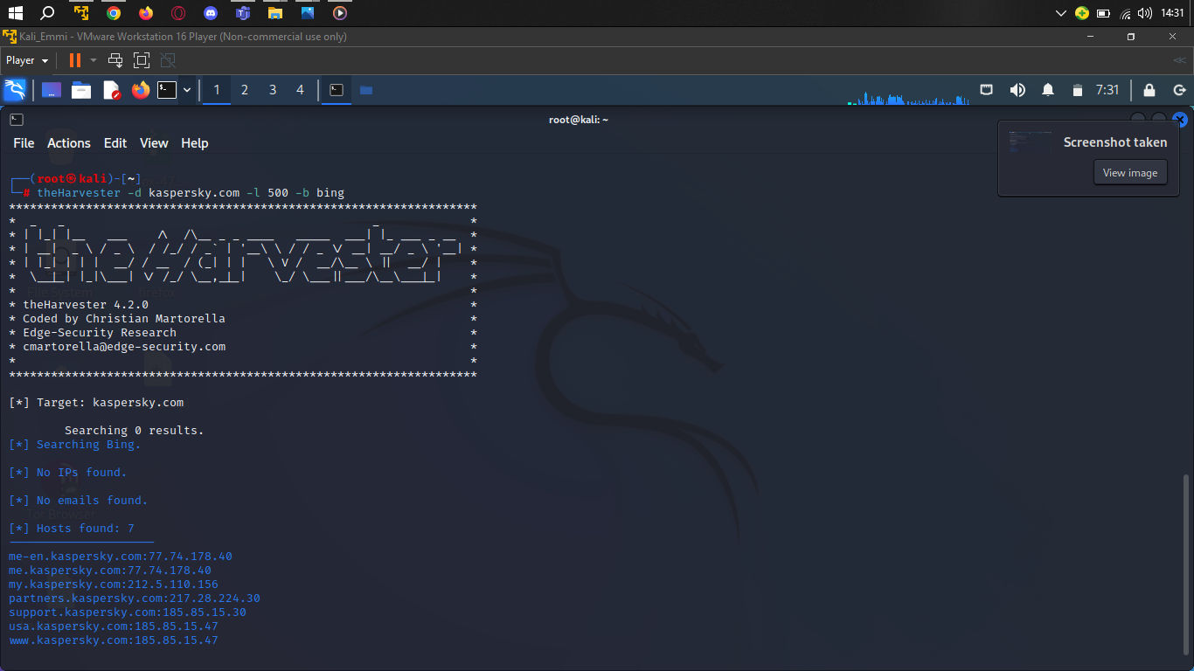Switch to workspace 4
Screen dimensions: 1194x671
point(301,90)
